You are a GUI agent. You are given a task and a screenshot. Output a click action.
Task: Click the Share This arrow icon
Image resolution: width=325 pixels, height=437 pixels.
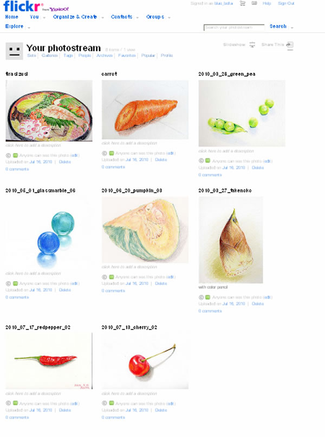click(x=290, y=45)
